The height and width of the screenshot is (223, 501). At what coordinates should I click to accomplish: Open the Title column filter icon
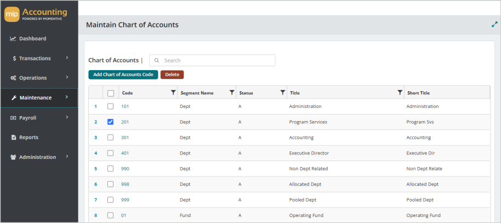[x=400, y=93]
